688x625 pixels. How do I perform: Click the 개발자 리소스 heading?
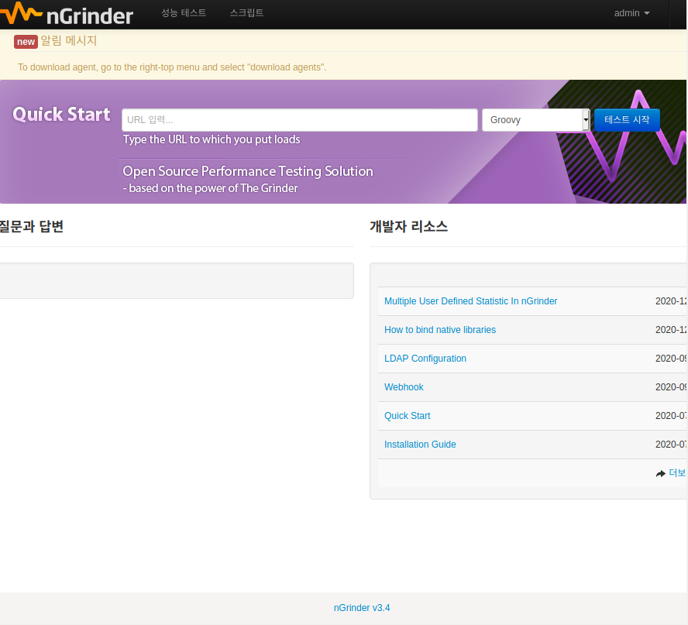(408, 226)
